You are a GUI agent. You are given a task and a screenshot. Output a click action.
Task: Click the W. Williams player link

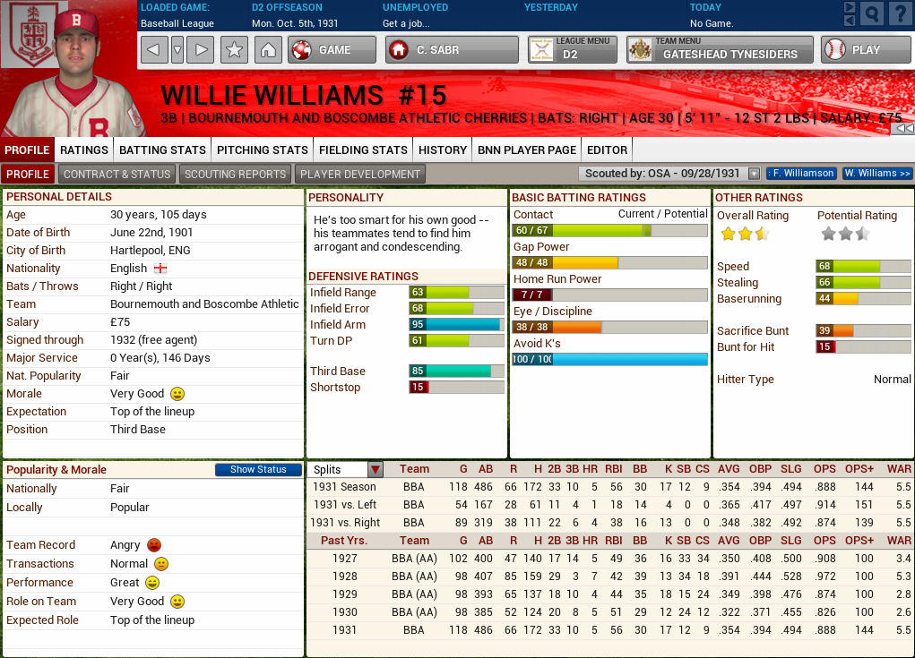coord(876,173)
